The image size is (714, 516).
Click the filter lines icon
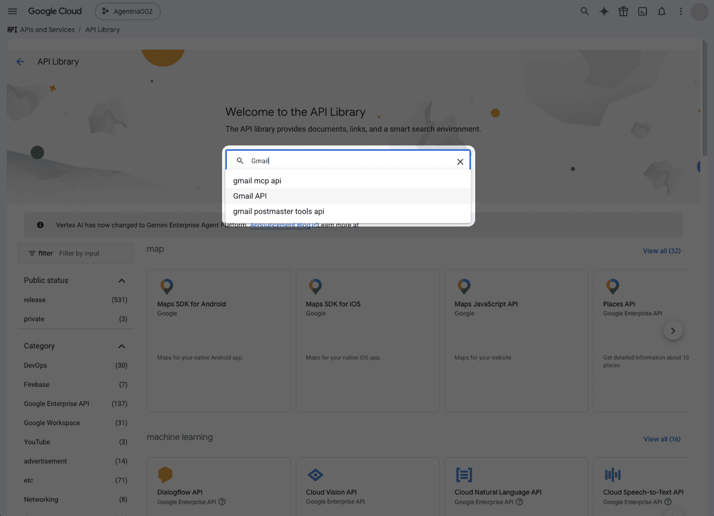[x=32, y=253]
